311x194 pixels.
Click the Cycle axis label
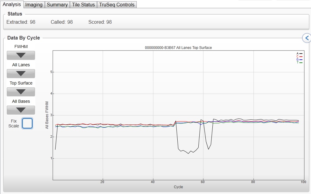[178, 187]
